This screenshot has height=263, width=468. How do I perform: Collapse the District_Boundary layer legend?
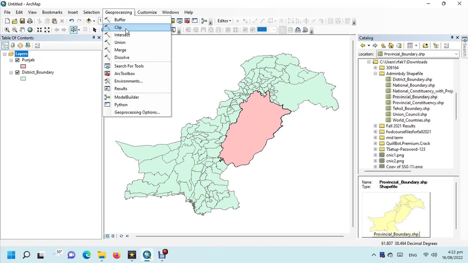click(11, 72)
